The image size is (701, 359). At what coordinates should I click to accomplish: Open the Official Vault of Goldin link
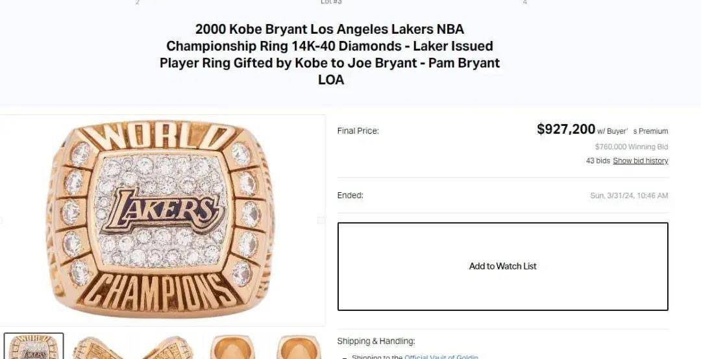tap(441, 357)
